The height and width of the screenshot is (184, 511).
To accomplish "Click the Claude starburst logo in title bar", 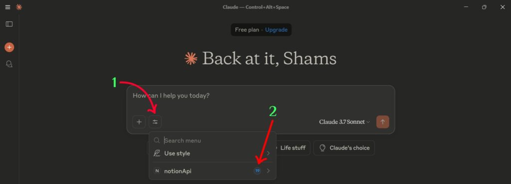I will click(x=19, y=7).
